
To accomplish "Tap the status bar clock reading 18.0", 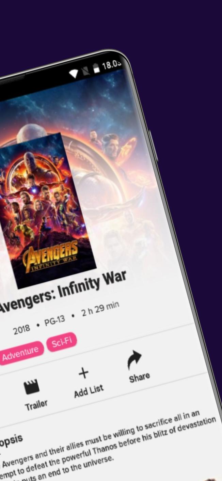I will [111, 65].
